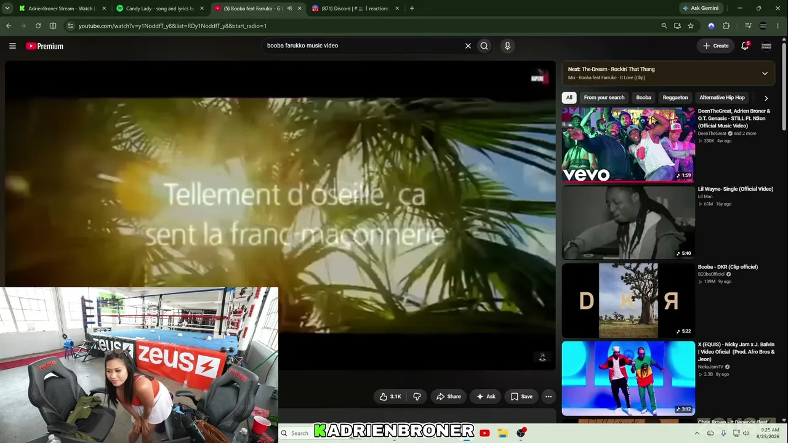Click the Create button
788x443 pixels.
(x=716, y=46)
